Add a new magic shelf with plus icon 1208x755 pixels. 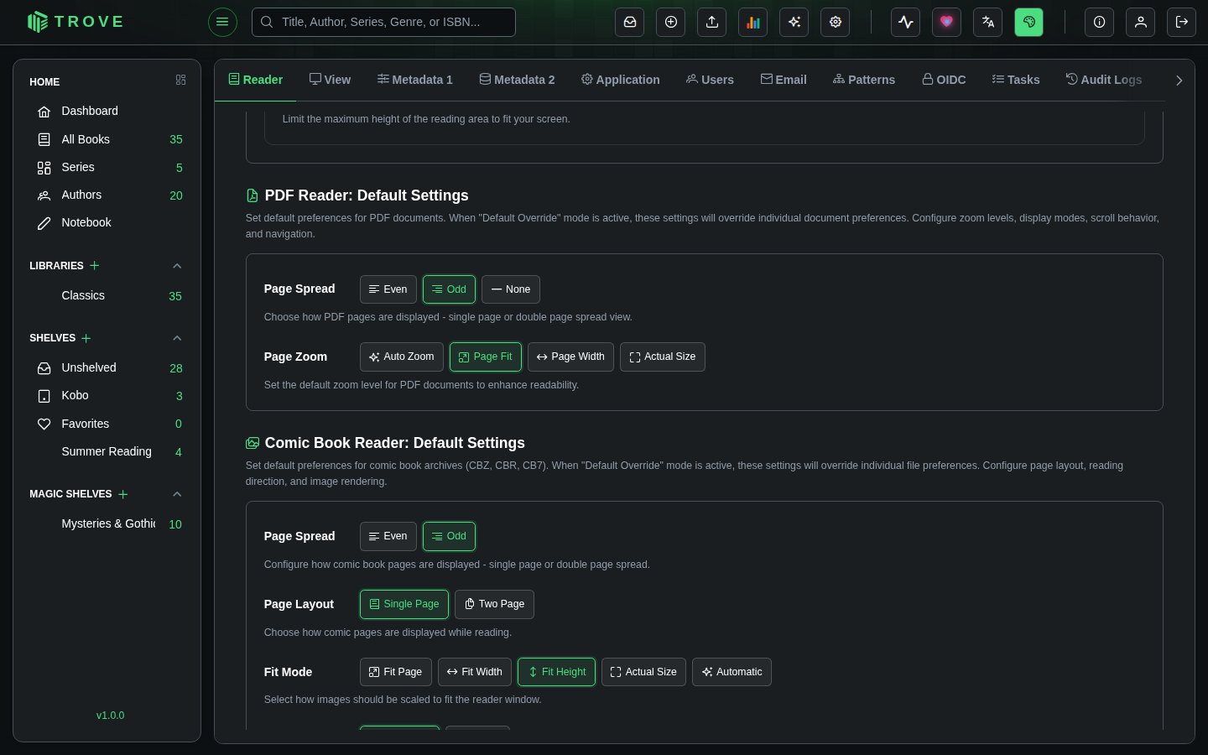(123, 494)
